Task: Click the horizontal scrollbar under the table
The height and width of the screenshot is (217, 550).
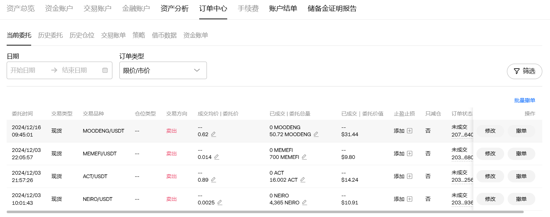Action: pyautogui.click(x=265, y=212)
